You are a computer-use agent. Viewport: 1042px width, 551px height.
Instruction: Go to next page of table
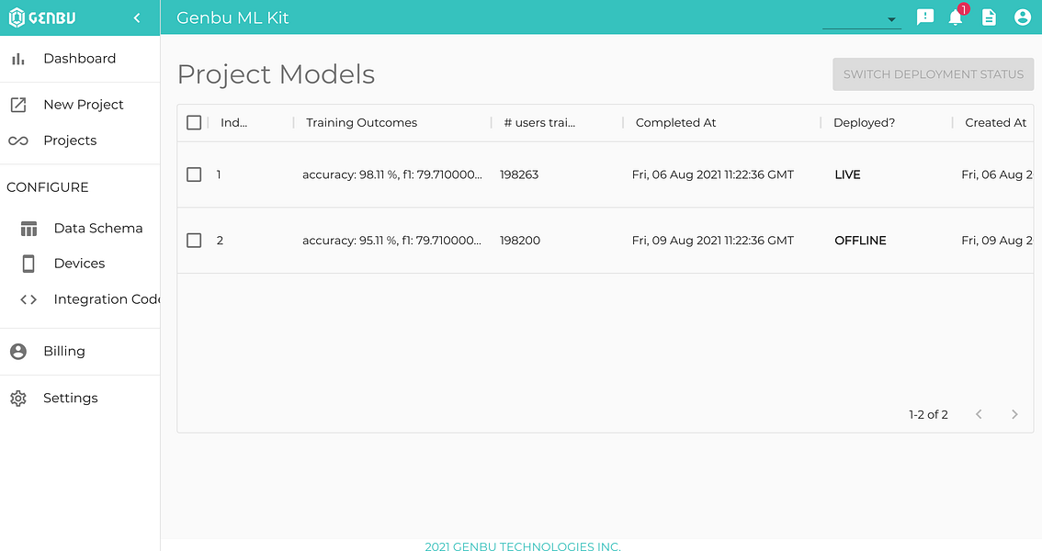(x=1014, y=414)
